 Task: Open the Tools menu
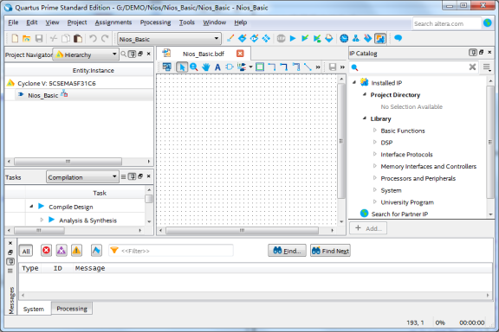tap(187, 22)
